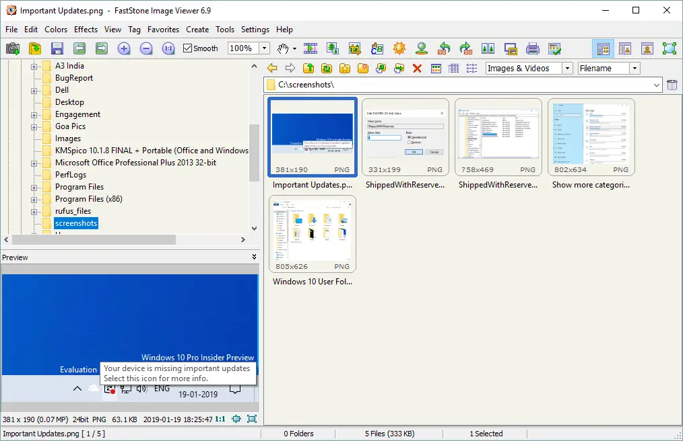Start the Slideshow toolbar icon
This screenshot has width=683, height=441.
311,48
